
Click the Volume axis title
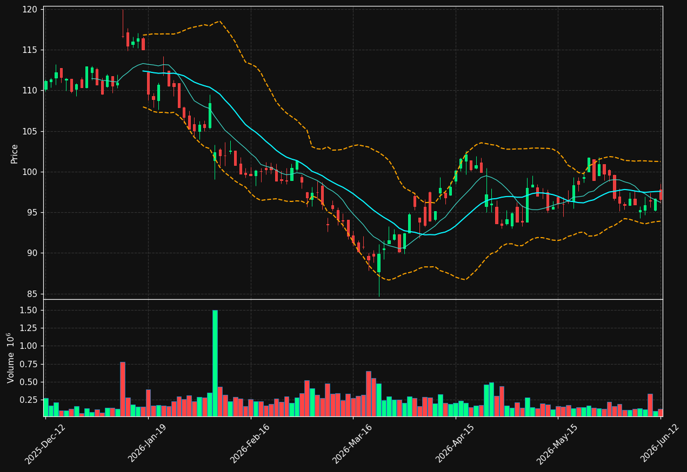click(x=11, y=358)
